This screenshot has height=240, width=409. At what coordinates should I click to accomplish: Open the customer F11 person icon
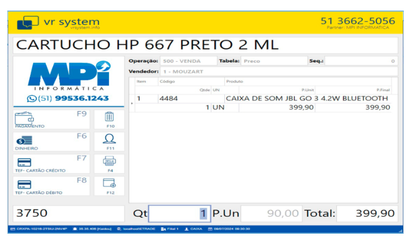pyautogui.click(x=110, y=141)
